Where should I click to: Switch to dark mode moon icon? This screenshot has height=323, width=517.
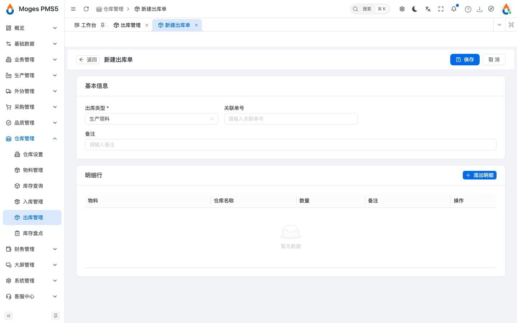pos(415,9)
